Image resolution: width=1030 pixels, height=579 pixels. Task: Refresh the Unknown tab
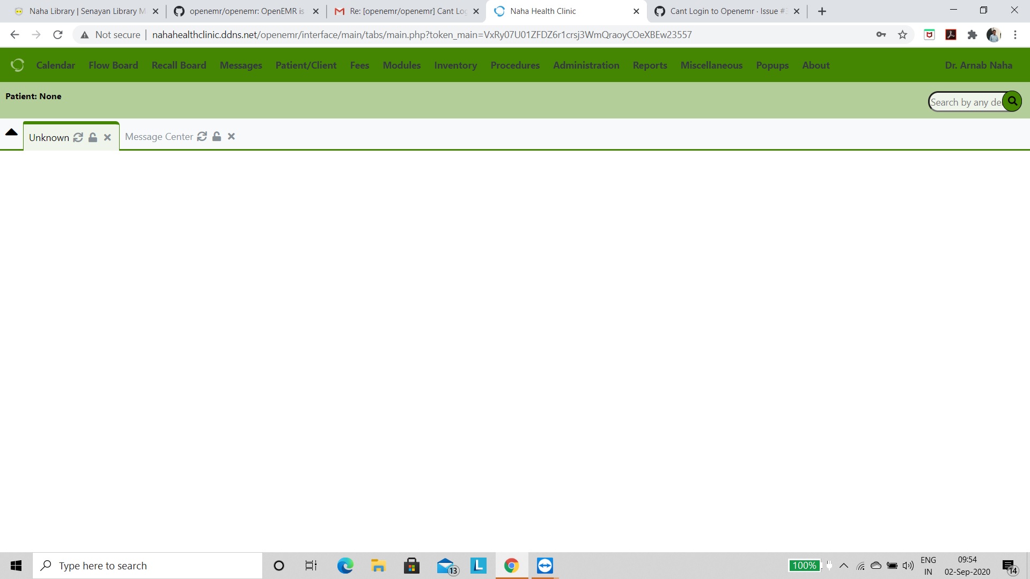[x=78, y=137]
